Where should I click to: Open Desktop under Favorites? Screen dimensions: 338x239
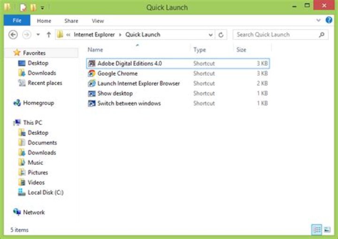pos(38,63)
